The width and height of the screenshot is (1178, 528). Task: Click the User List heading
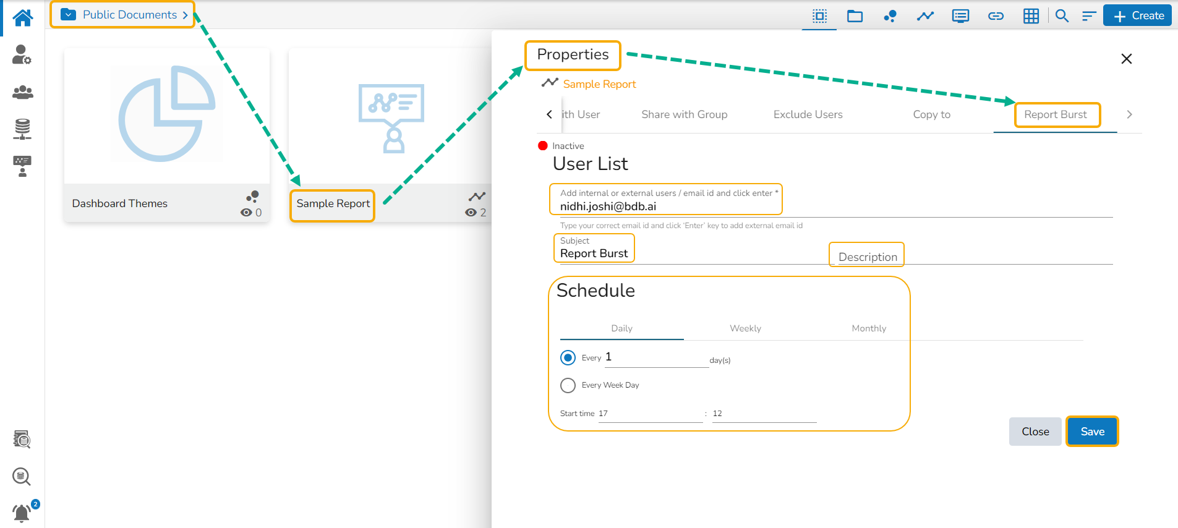[591, 164]
